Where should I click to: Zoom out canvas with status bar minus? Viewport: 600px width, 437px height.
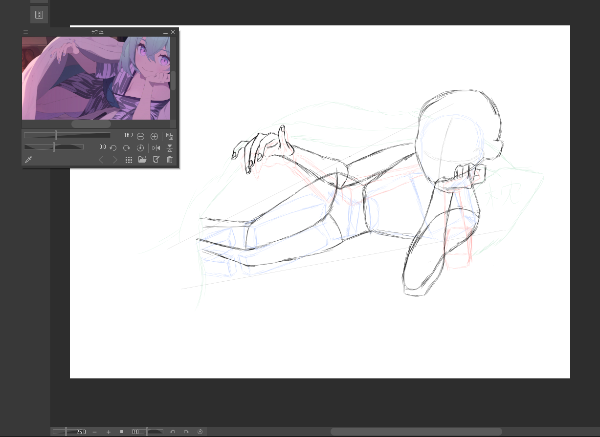click(94, 432)
